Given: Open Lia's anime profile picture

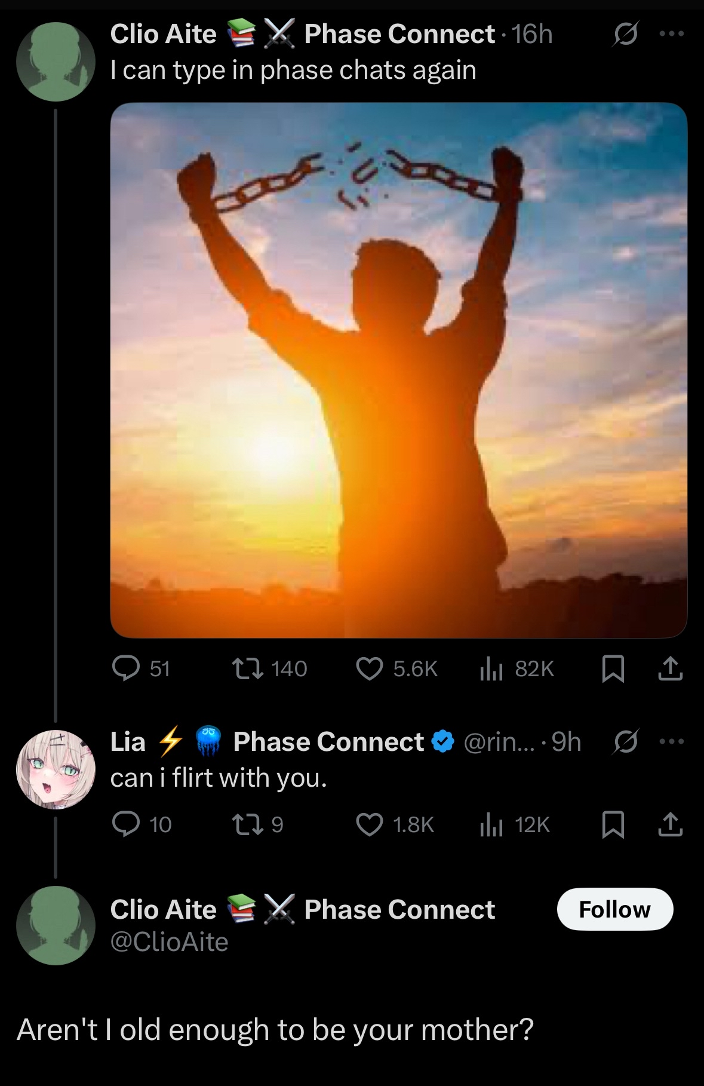Looking at the screenshot, I should (56, 769).
